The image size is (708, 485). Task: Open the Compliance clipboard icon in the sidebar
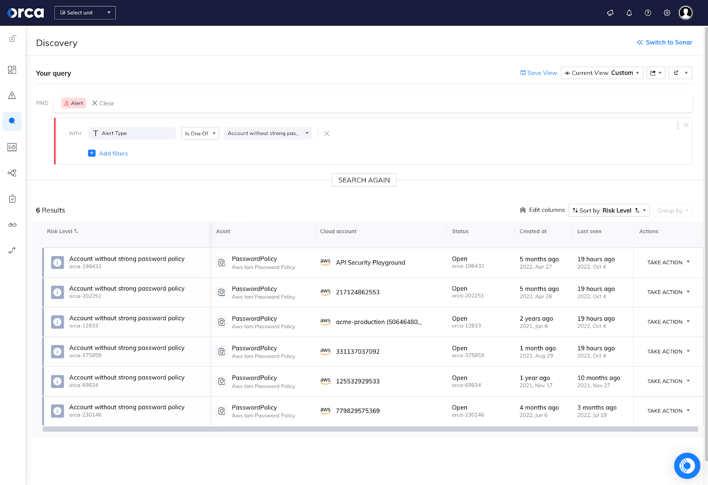(12, 198)
